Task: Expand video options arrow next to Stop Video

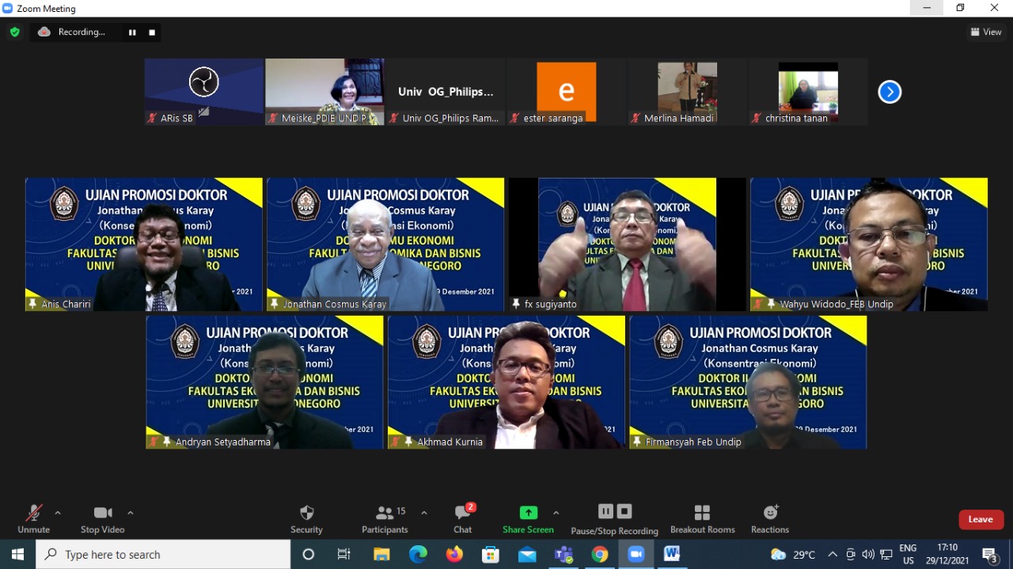Action: coord(131,513)
